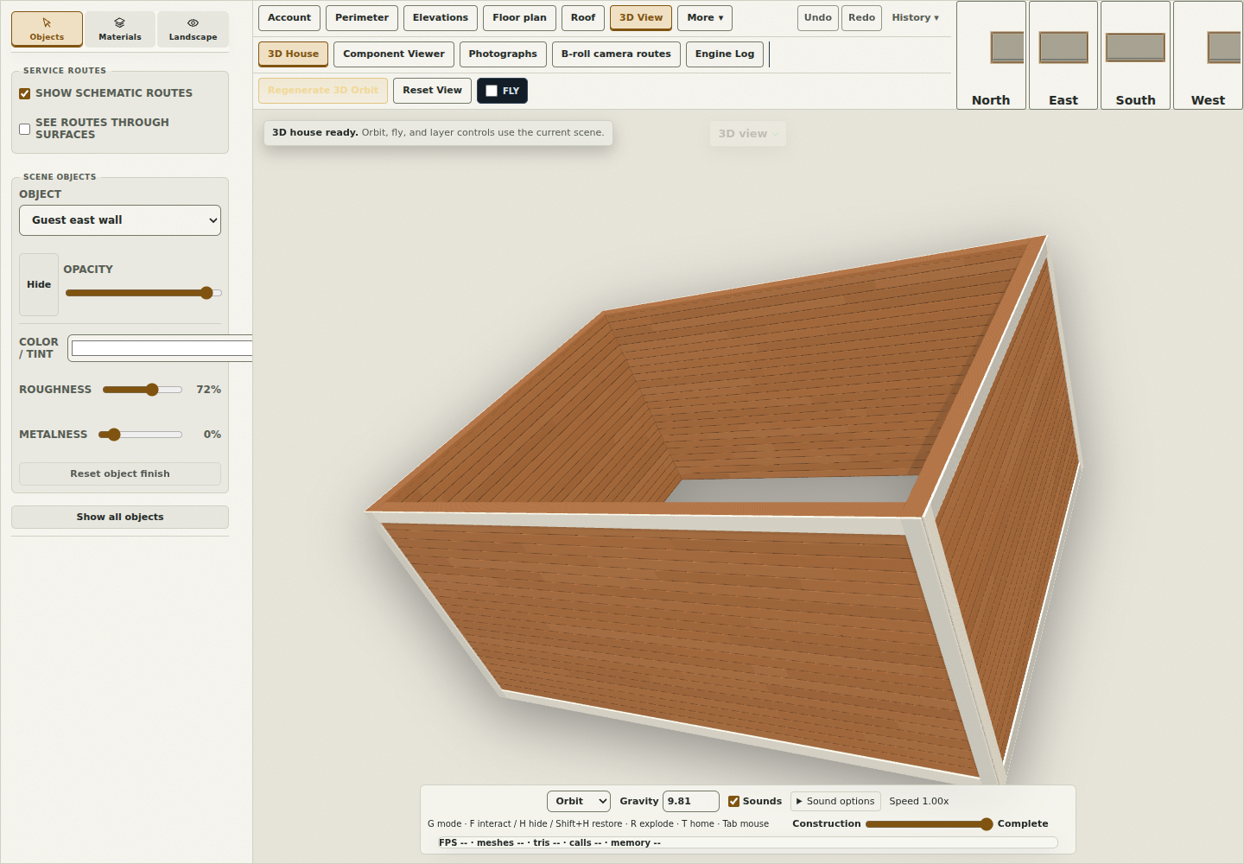Viewport: 1244px width, 864px height.
Task: Open the Account tab
Action: pyautogui.click(x=289, y=18)
